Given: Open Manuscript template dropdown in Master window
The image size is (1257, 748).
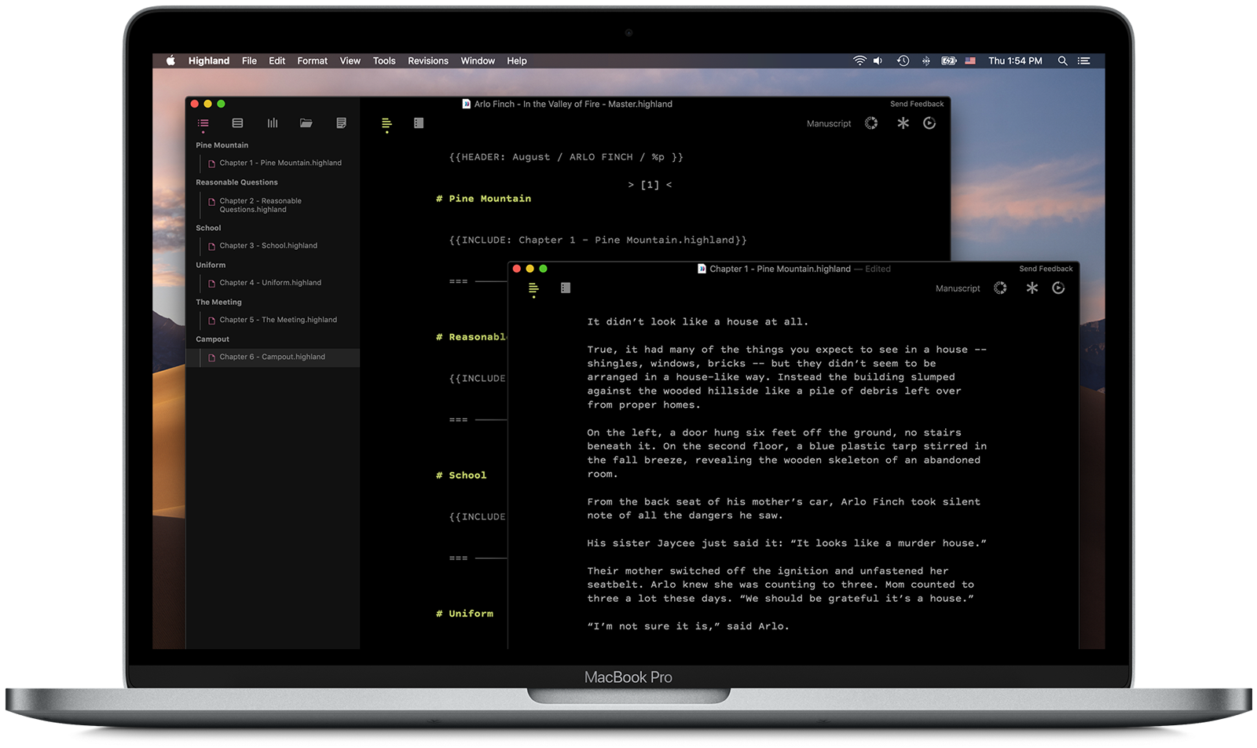Looking at the screenshot, I should click(x=828, y=124).
